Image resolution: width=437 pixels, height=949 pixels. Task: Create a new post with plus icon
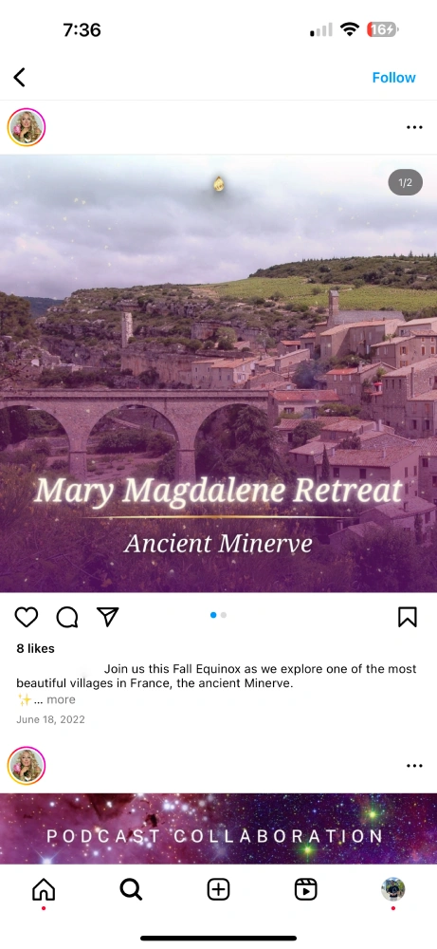click(x=218, y=890)
